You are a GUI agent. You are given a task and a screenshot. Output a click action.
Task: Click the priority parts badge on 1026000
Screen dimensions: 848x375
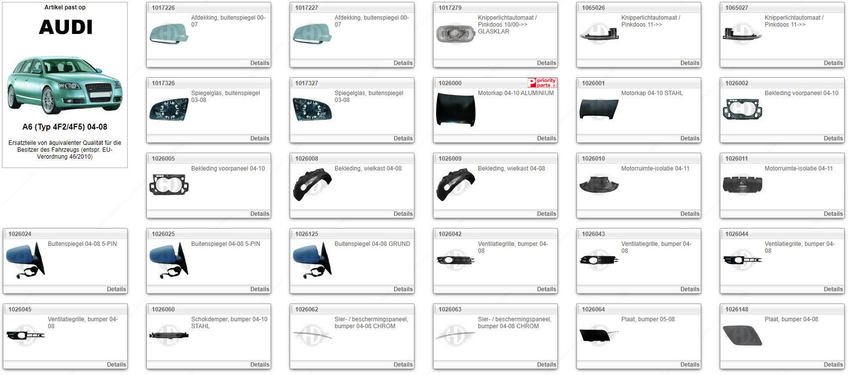click(542, 83)
